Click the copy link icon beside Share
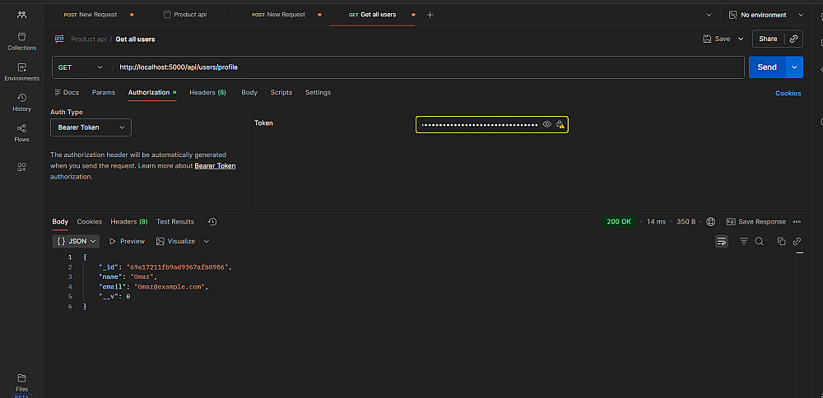This screenshot has height=398, width=823. (x=793, y=39)
